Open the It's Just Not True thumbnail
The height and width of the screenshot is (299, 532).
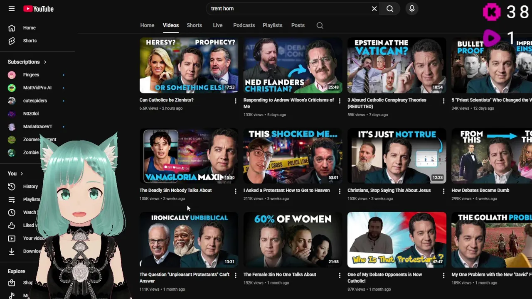point(397,156)
